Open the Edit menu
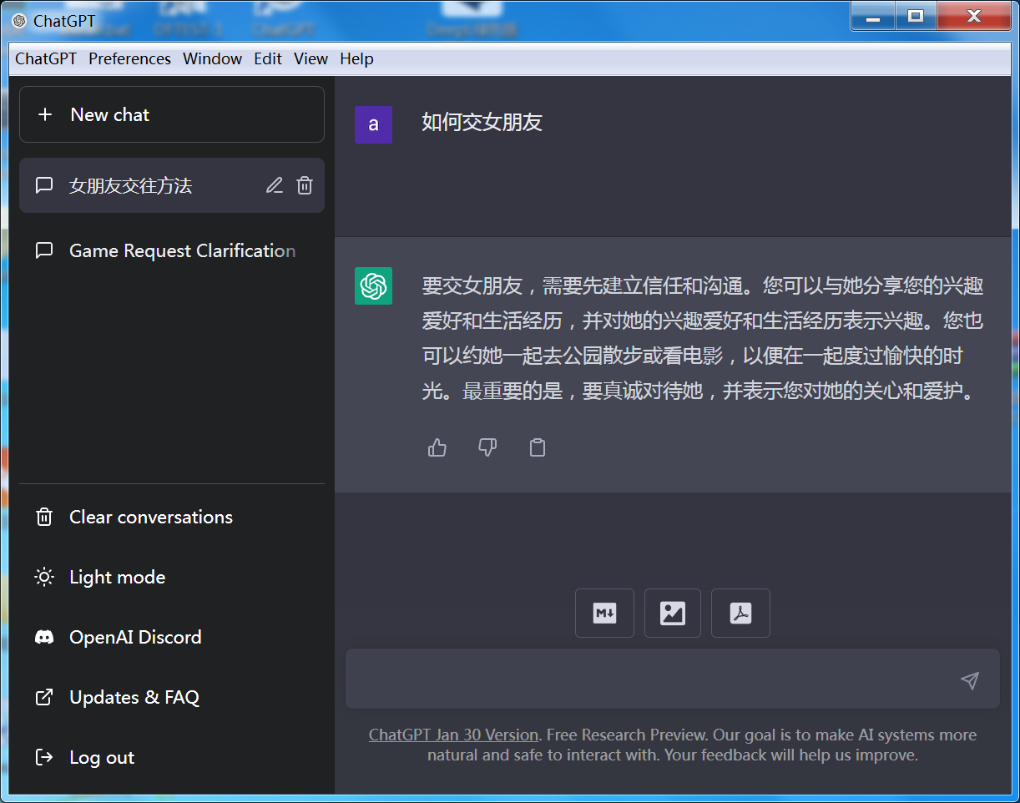The height and width of the screenshot is (803, 1020). pyautogui.click(x=268, y=58)
